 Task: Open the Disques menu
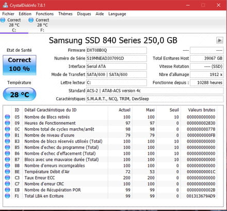pyautogui.click(x=84, y=14)
